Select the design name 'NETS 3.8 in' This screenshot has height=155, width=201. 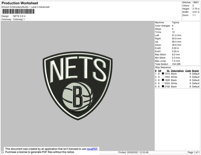19,16
